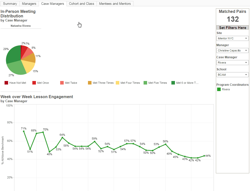Click the Met 6 or More legend swatch
Viewport: 250px width, 191px height.
[173, 83]
